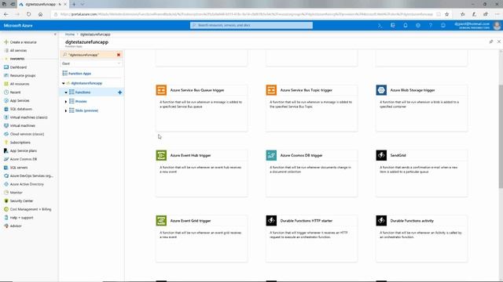Image resolution: width=503 pixels, height=282 pixels.
Task: Close the dgtestazurefuncapp blade
Action: coord(499,42)
